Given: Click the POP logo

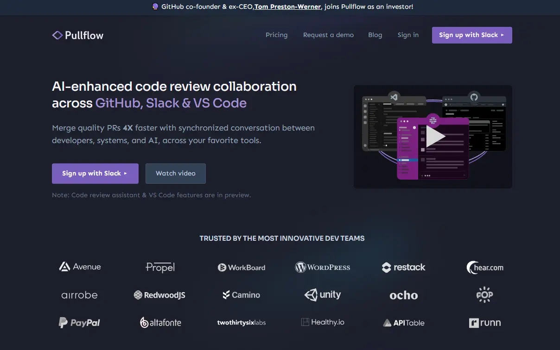Looking at the screenshot, I should point(484,295).
